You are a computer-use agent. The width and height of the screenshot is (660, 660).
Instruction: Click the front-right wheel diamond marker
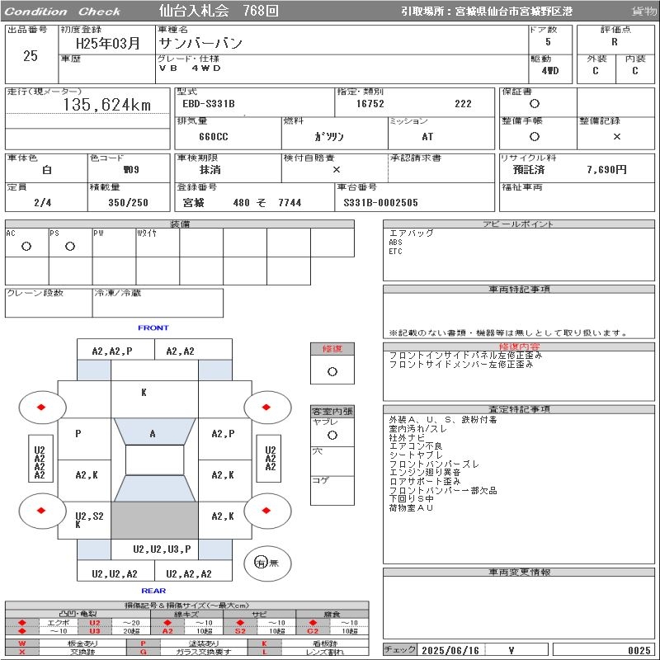point(267,408)
